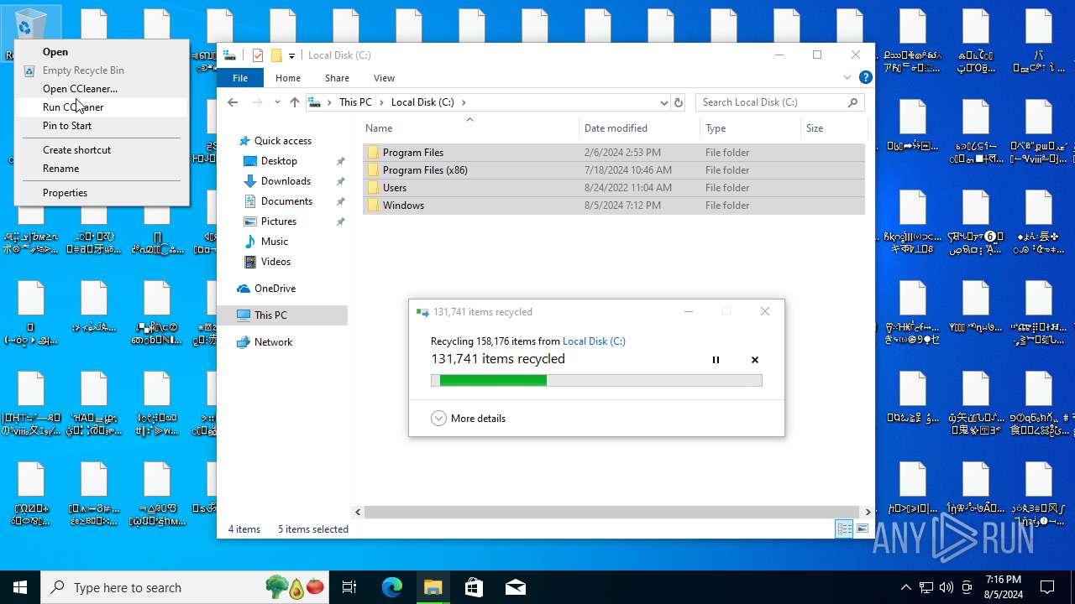Open address bar history dropdown

[x=663, y=102]
